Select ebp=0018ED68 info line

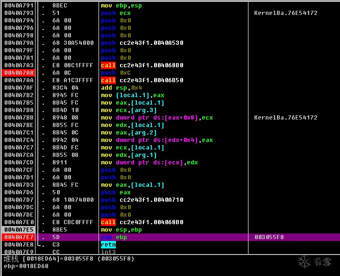(x=26, y=266)
